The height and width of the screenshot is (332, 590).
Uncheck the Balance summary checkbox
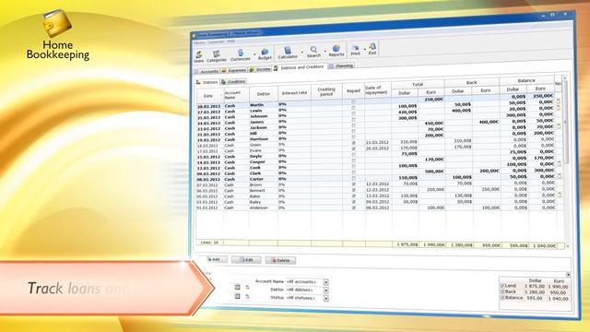[502, 298]
